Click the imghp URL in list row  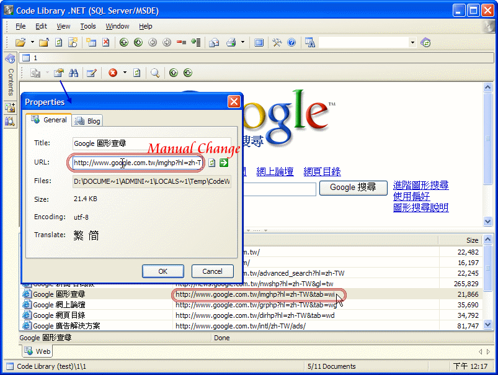(x=255, y=294)
